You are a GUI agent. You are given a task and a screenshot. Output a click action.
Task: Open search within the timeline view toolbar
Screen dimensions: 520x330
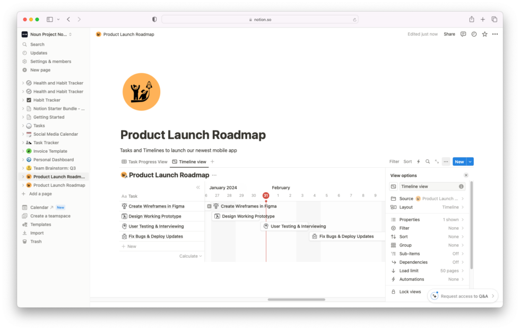coord(427,161)
